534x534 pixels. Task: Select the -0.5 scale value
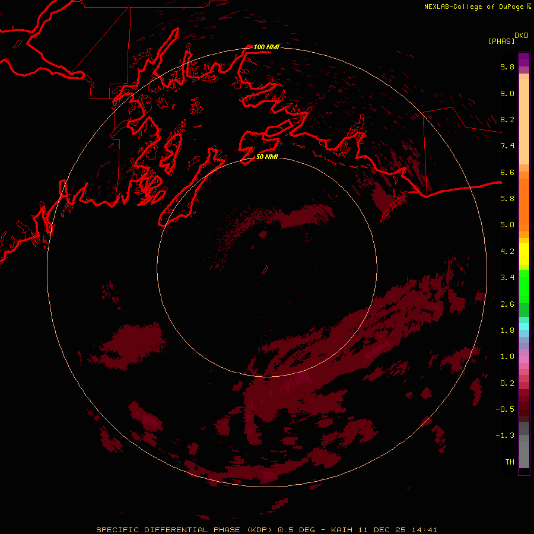click(505, 409)
